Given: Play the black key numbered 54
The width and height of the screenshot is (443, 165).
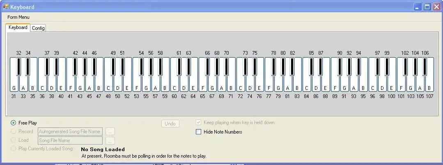Looking at the screenshot, I should (141, 66).
